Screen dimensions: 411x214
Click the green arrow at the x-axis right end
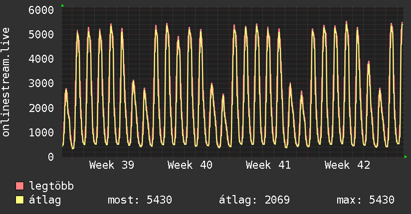pyautogui.click(x=406, y=157)
